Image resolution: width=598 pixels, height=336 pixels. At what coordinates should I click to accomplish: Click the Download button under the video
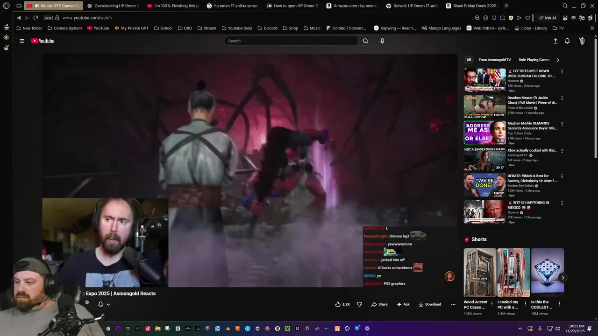pos(430,304)
